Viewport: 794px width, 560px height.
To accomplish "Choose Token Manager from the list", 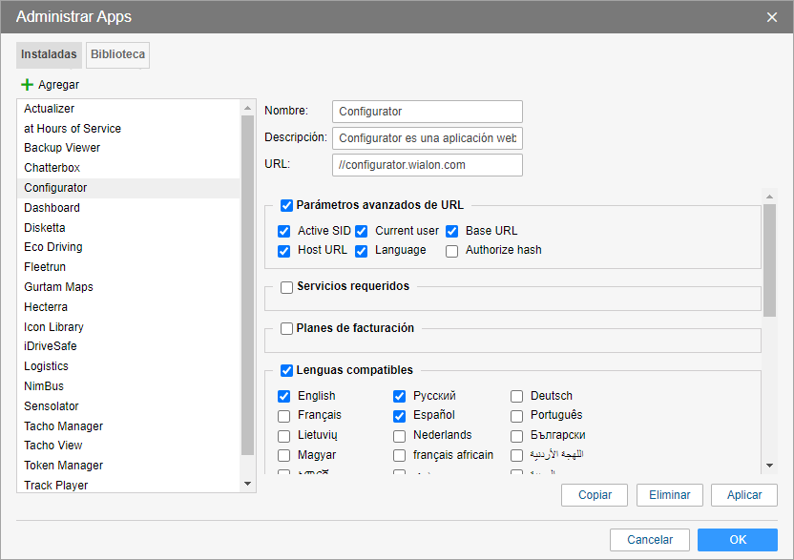I will 63,466.
